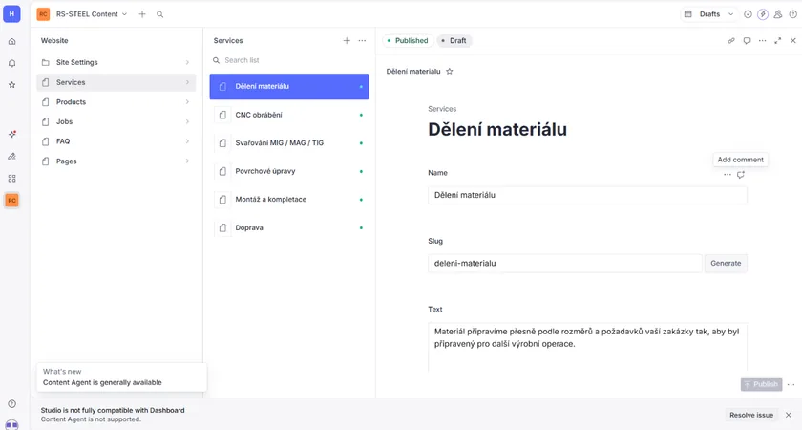802x430 pixels.
Task: Open comments icon in editor header
Action: pyautogui.click(x=747, y=40)
